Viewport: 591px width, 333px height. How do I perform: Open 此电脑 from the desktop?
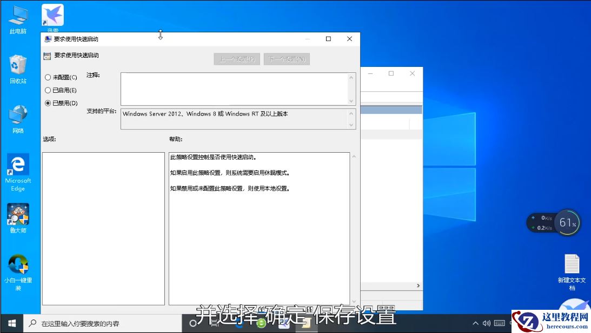pos(18,16)
